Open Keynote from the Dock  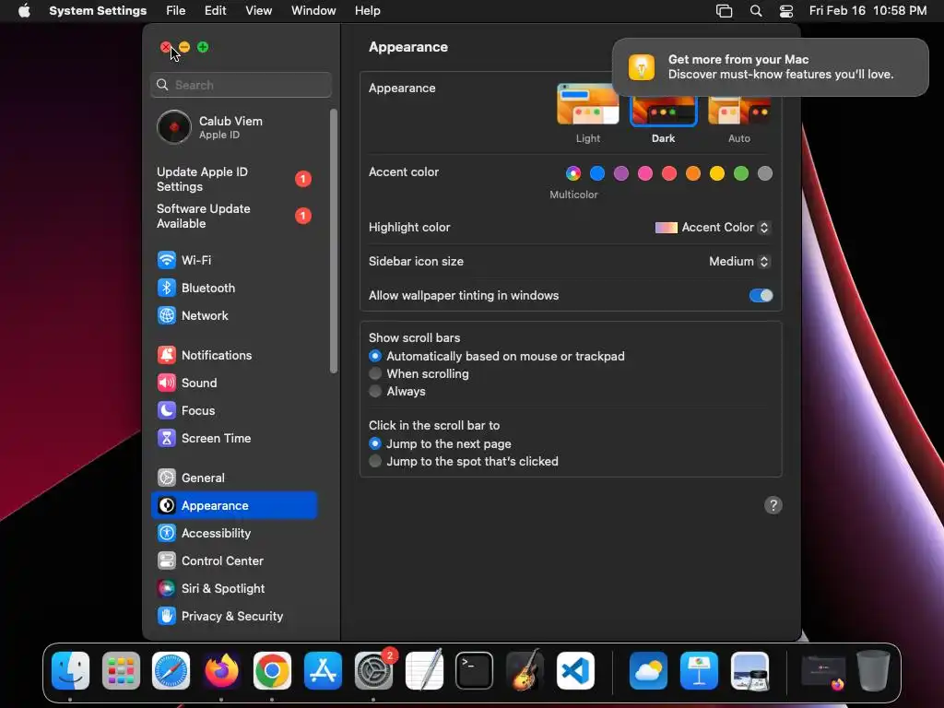click(699, 671)
